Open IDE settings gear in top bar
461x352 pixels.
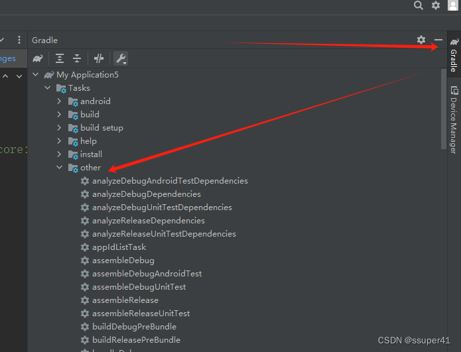point(436,5)
